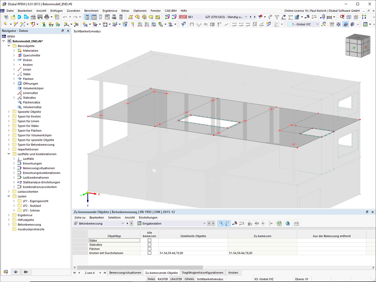Switch to the Knoten tab

coord(233,273)
